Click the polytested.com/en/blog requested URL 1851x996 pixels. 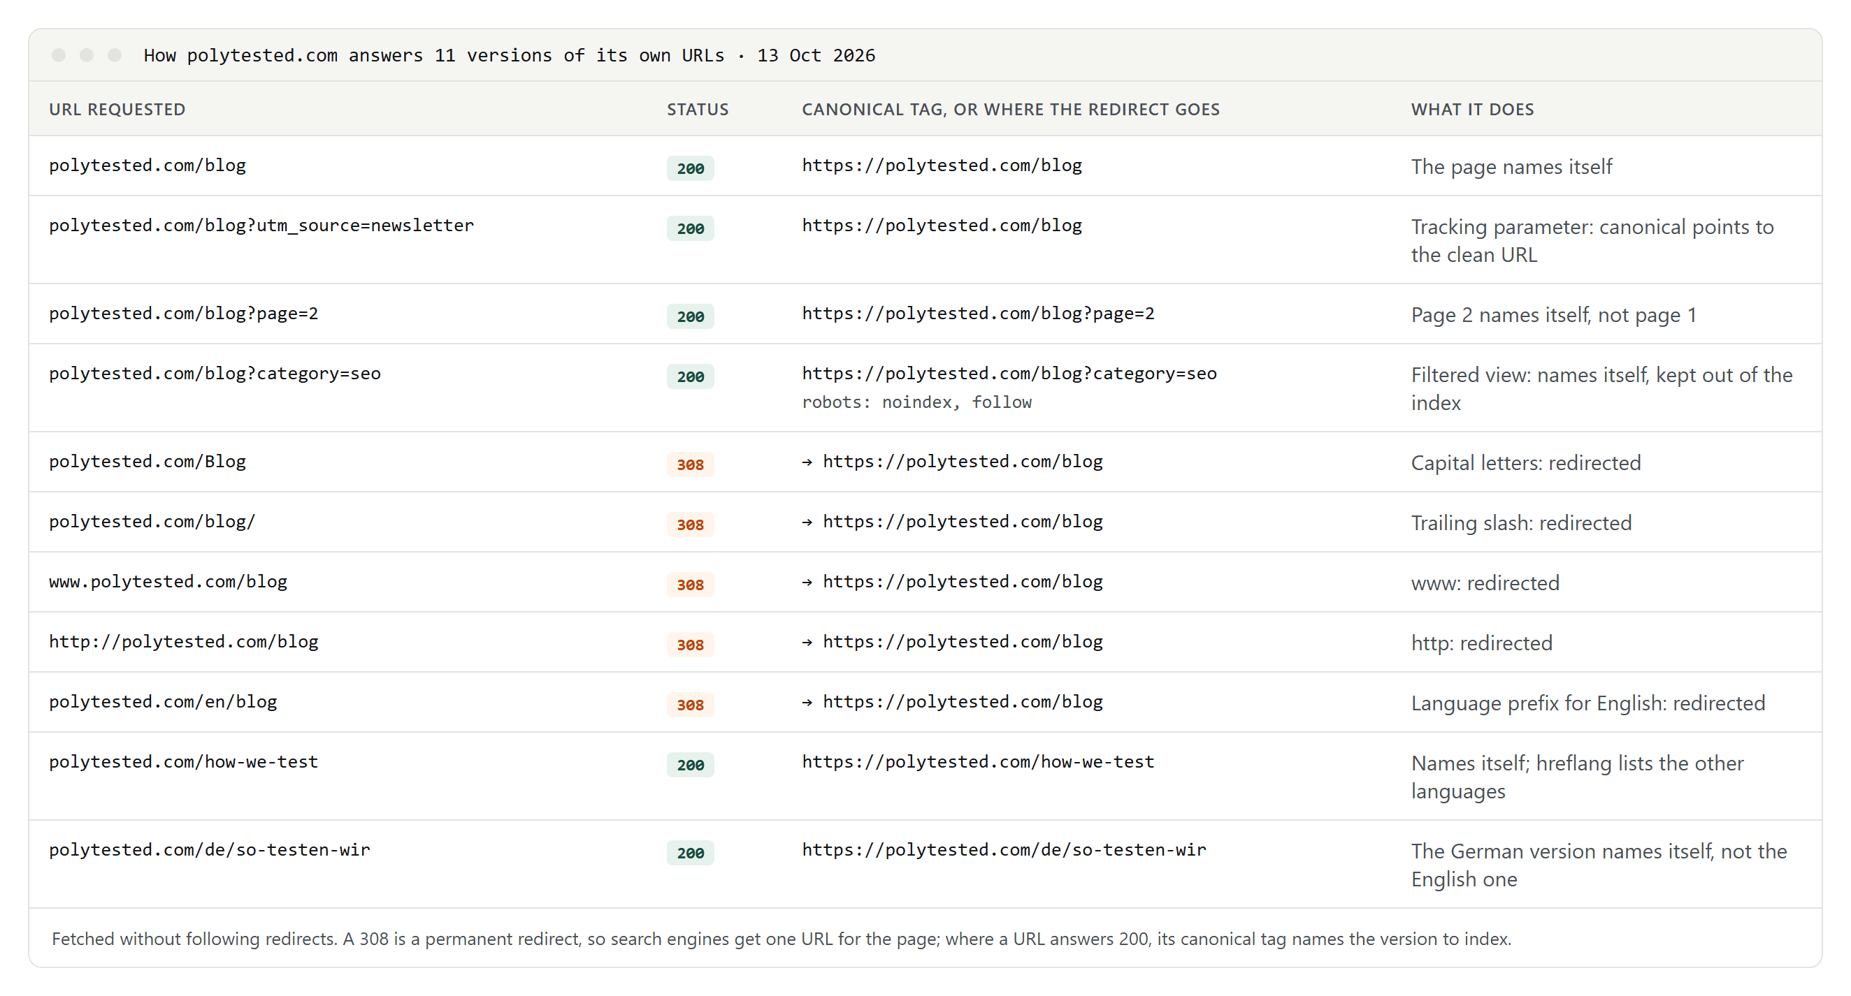coord(163,702)
